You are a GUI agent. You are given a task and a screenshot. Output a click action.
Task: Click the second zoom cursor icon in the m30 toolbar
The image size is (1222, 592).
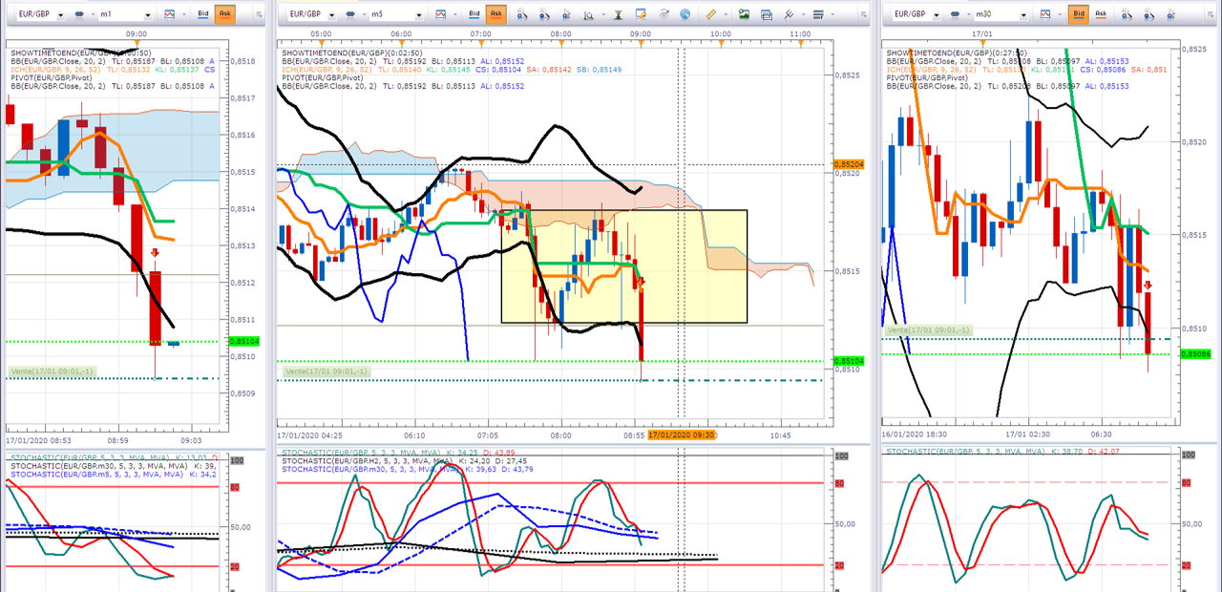(1149, 15)
